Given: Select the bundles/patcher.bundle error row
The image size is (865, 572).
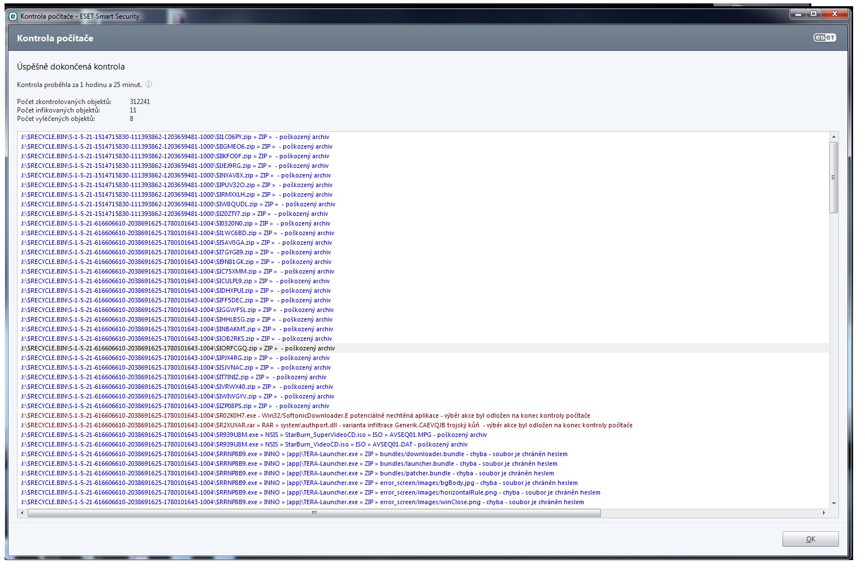Looking at the screenshot, I should click(x=424, y=473).
